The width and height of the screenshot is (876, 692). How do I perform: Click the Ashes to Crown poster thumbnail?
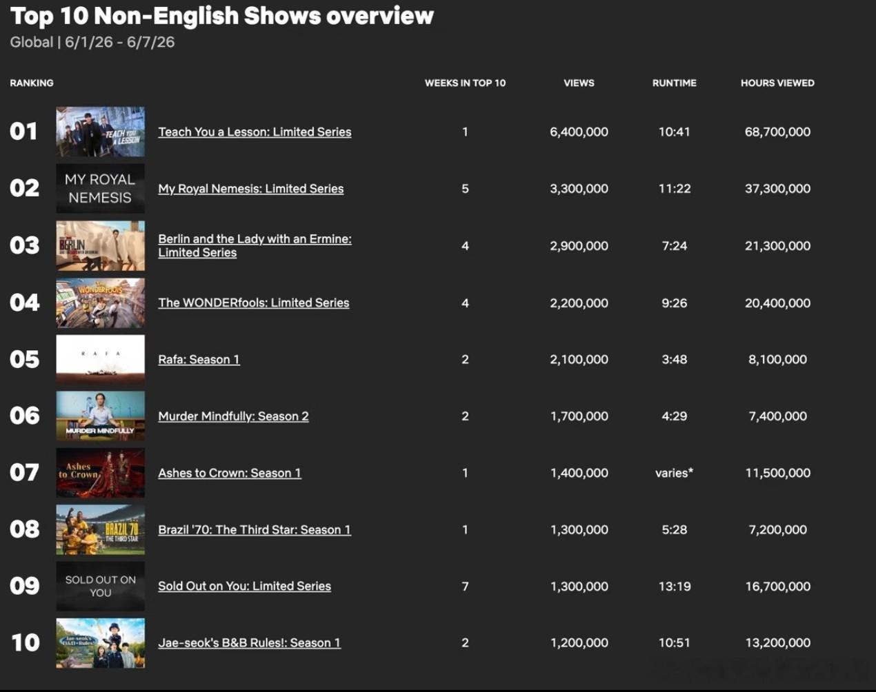100,473
